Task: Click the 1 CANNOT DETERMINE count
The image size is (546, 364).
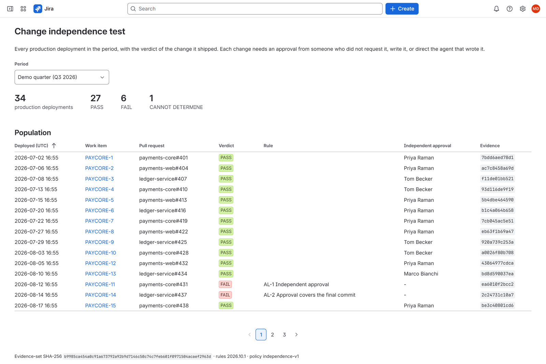Action: [176, 102]
